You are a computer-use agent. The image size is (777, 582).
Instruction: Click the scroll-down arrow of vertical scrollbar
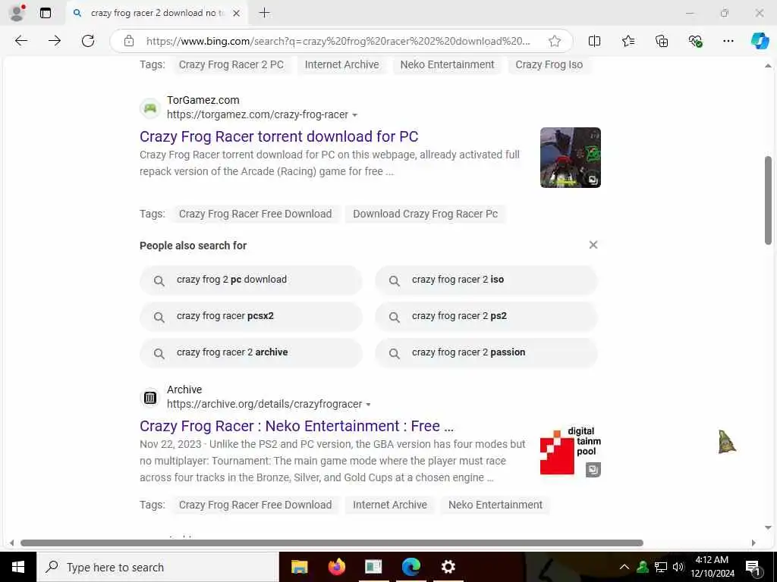768,527
